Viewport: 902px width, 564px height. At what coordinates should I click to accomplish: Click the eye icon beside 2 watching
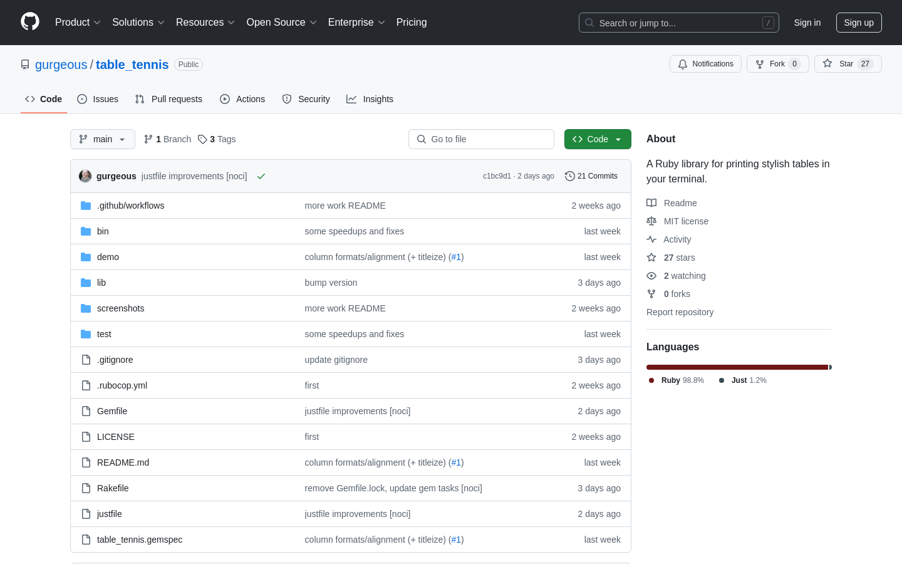click(651, 276)
